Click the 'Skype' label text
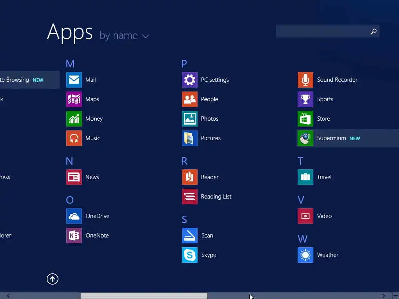Screen dimensions: 399x299 click(209, 255)
